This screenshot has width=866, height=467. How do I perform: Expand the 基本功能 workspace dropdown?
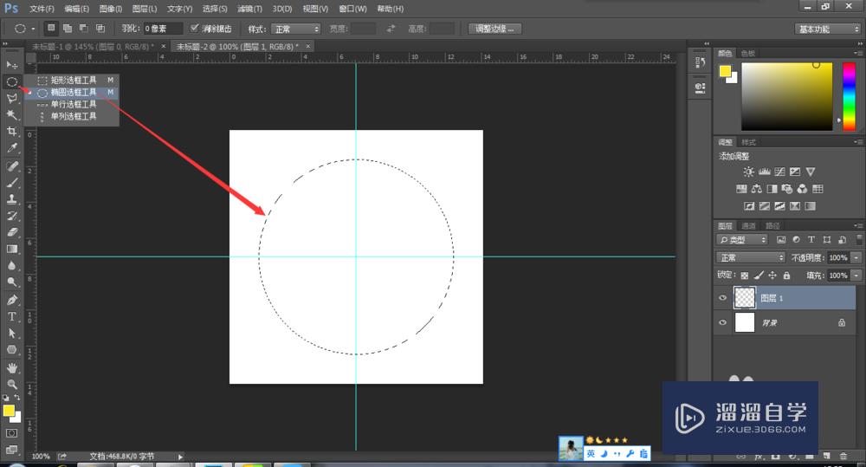tap(827, 29)
